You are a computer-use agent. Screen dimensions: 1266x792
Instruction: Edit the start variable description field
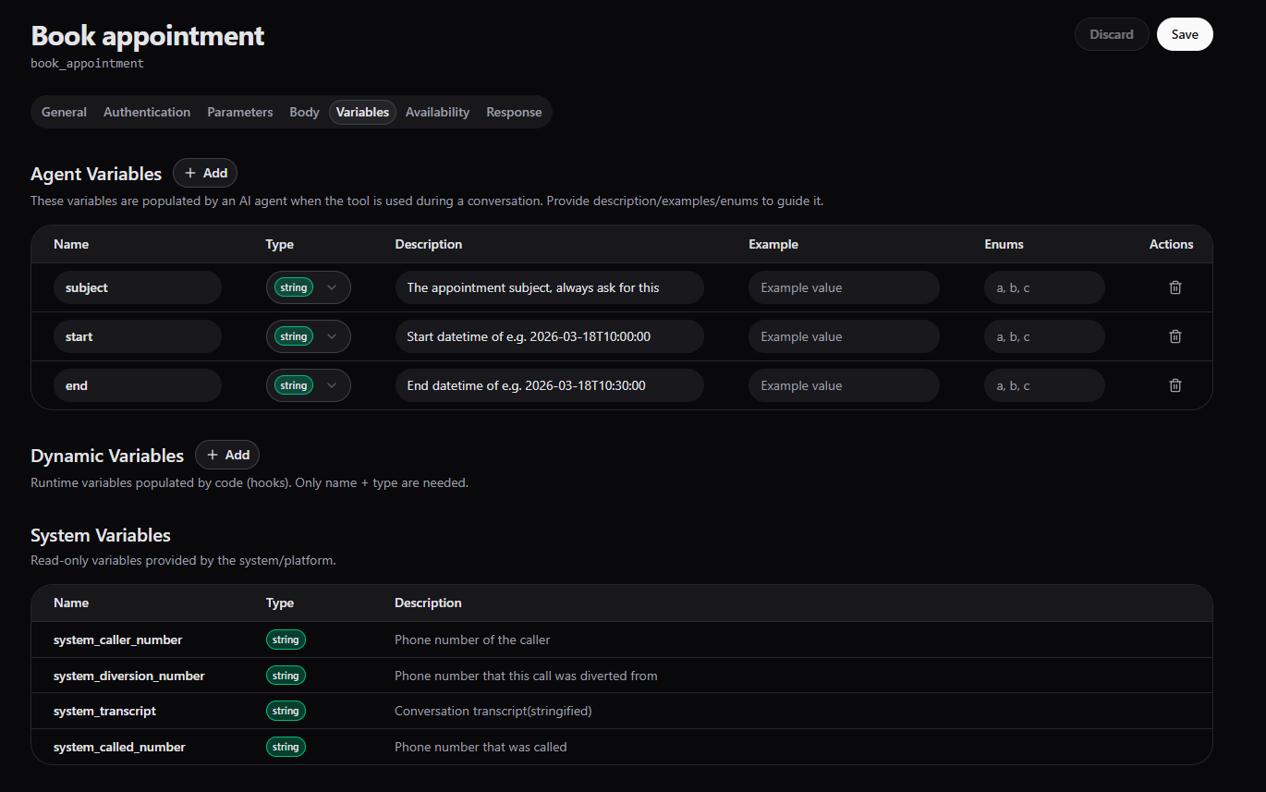549,336
